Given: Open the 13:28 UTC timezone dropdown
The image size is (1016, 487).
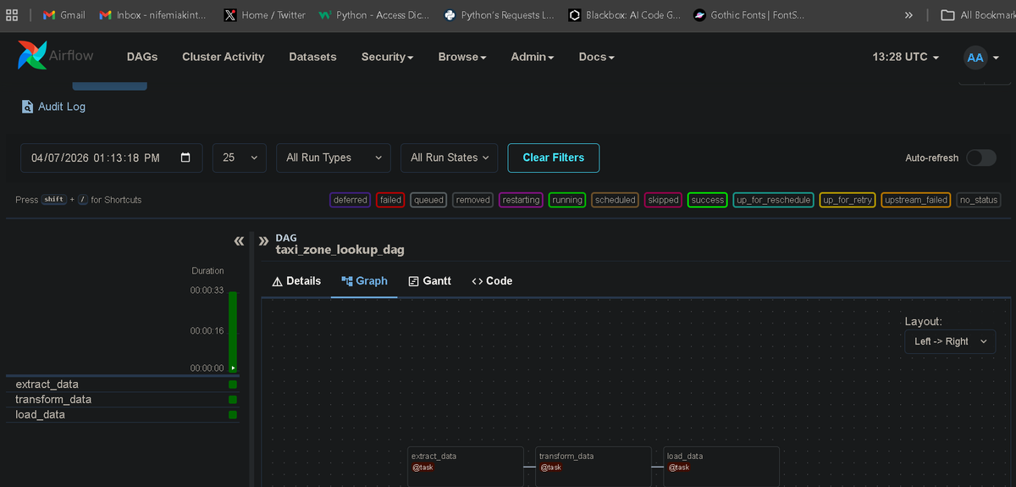Looking at the screenshot, I should (x=906, y=57).
